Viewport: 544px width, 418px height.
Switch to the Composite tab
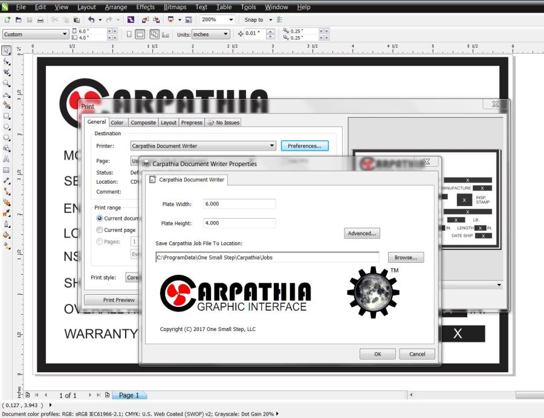(x=143, y=123)
